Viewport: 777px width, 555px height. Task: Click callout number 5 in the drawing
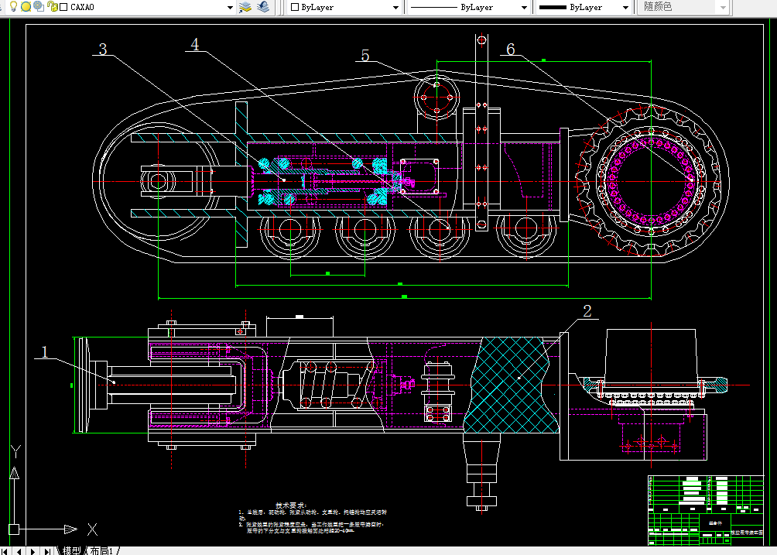tap(365, 56)
